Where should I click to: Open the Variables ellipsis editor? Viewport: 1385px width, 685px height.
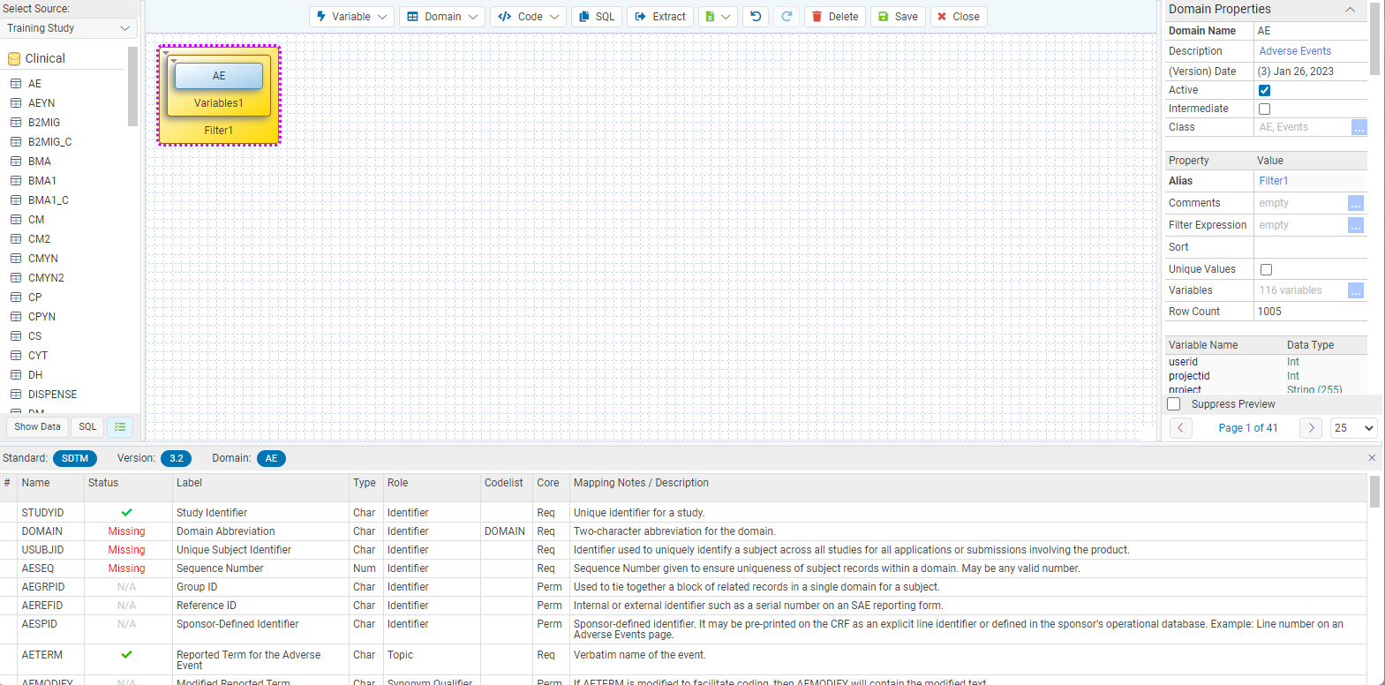(1356, 290)
